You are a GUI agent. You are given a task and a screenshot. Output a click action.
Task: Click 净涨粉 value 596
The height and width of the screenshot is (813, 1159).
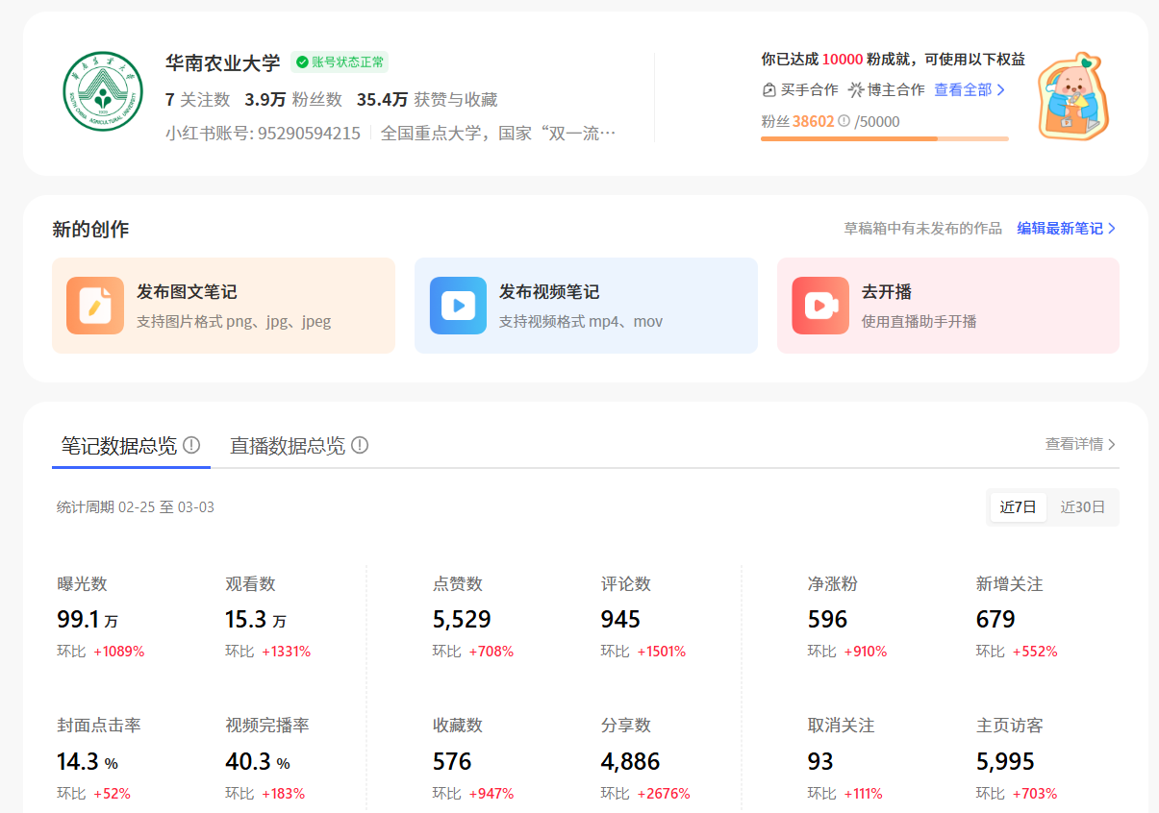[x=827, y=620]
